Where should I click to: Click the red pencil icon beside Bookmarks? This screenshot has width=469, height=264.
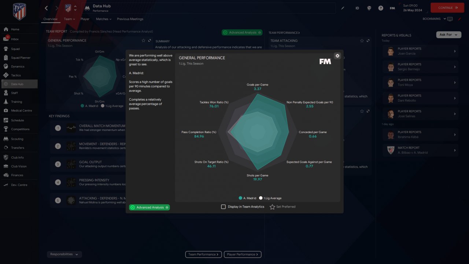point(459,19)
